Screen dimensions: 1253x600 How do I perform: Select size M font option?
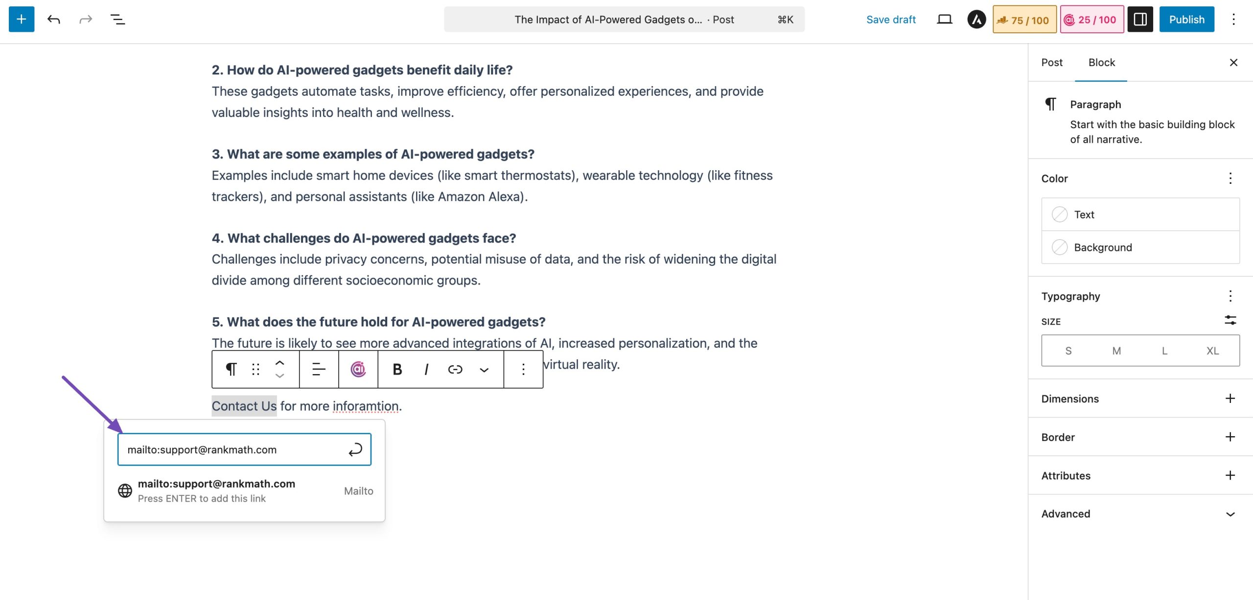1116,351
